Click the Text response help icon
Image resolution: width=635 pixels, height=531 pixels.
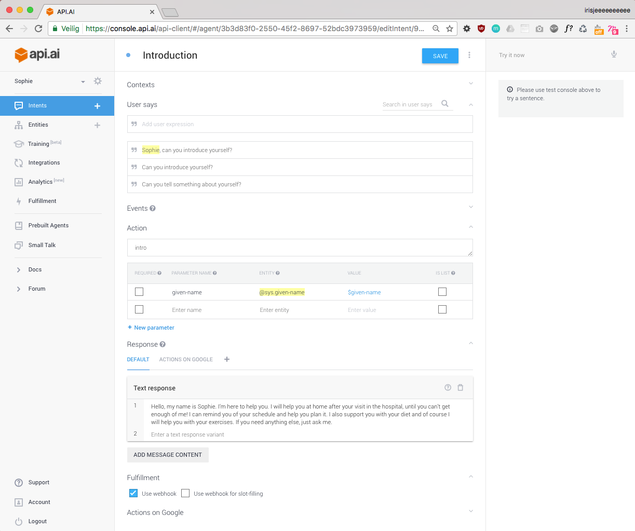[448, 388]
